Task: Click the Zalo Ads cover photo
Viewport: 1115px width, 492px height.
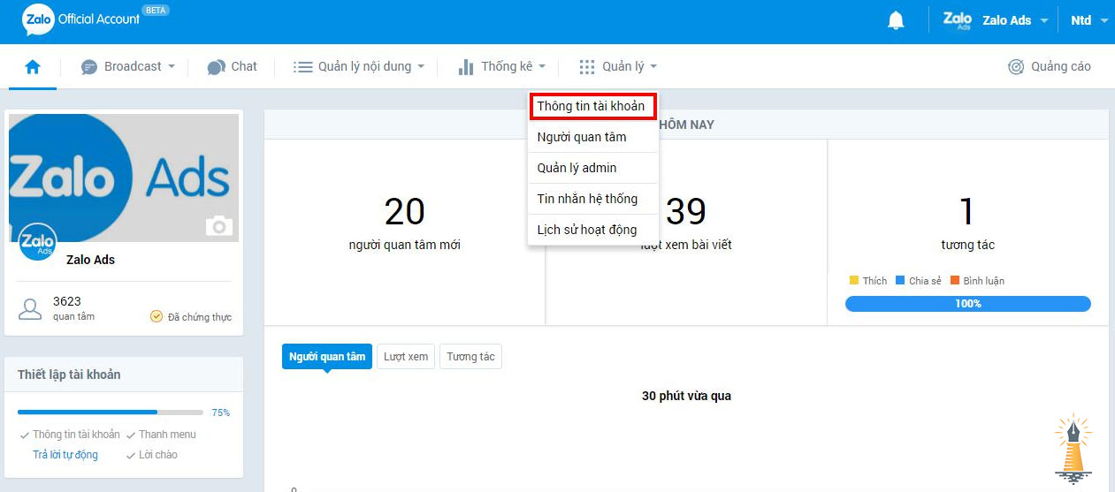Action: pyautogui.click(x=124, y=178)
